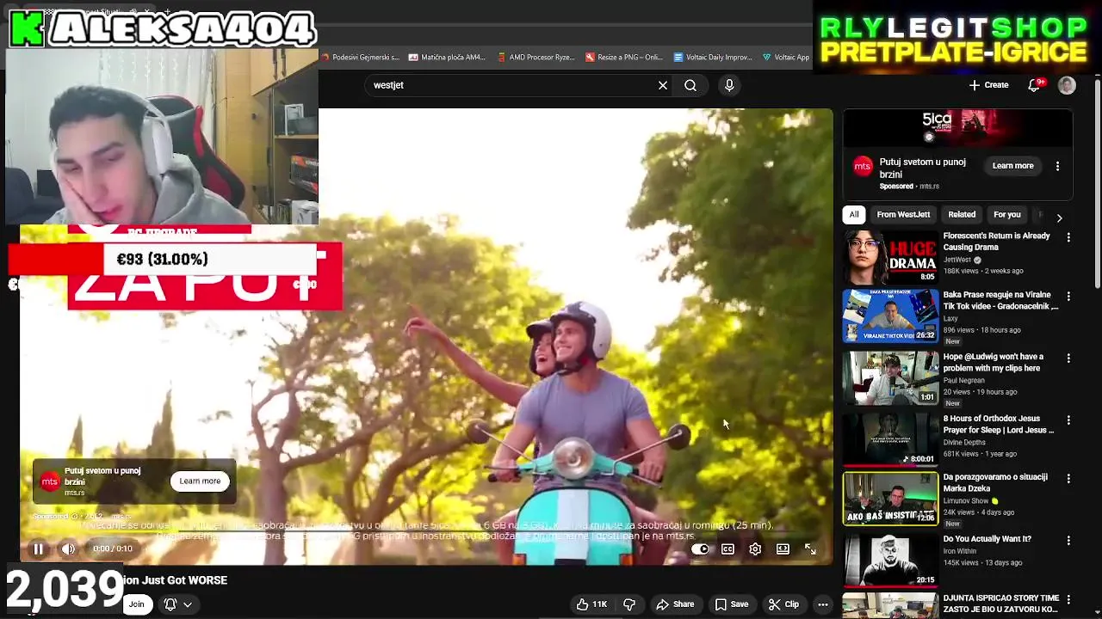Viewport: 1102px width, 619px height.
Task: Open Do You Actually Want It thumbnail
Action: (x=890, y=560)
